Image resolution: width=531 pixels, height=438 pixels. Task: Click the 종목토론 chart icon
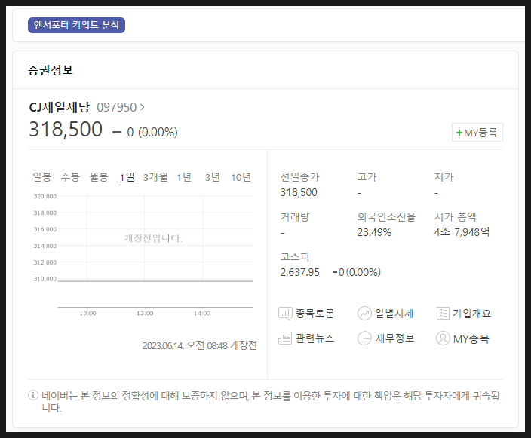[285, 314]
